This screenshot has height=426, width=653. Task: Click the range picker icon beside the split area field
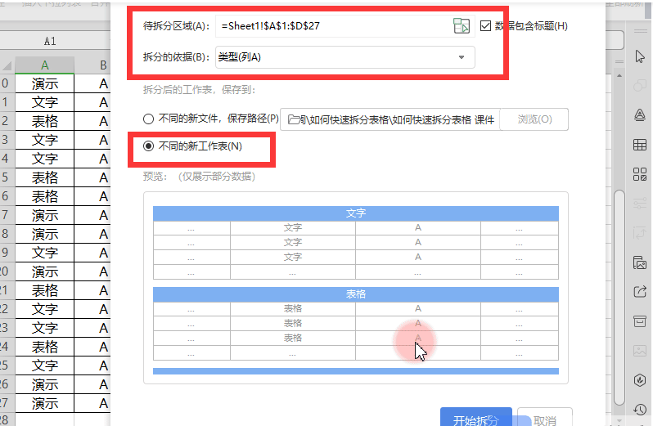coord(461,26)
